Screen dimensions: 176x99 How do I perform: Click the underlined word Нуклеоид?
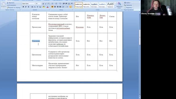click(80, 27)
